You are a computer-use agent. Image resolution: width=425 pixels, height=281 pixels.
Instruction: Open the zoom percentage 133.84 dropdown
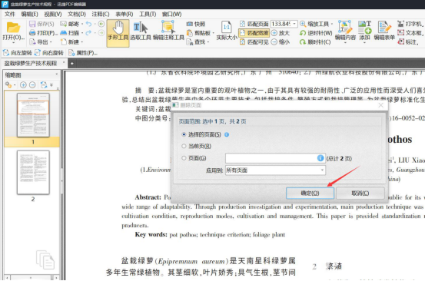pyautogui.click(x=294, y=24)
